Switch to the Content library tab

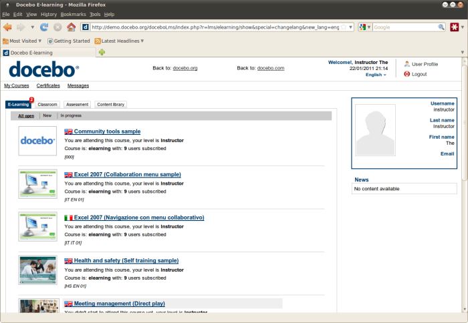click(111, 105)
